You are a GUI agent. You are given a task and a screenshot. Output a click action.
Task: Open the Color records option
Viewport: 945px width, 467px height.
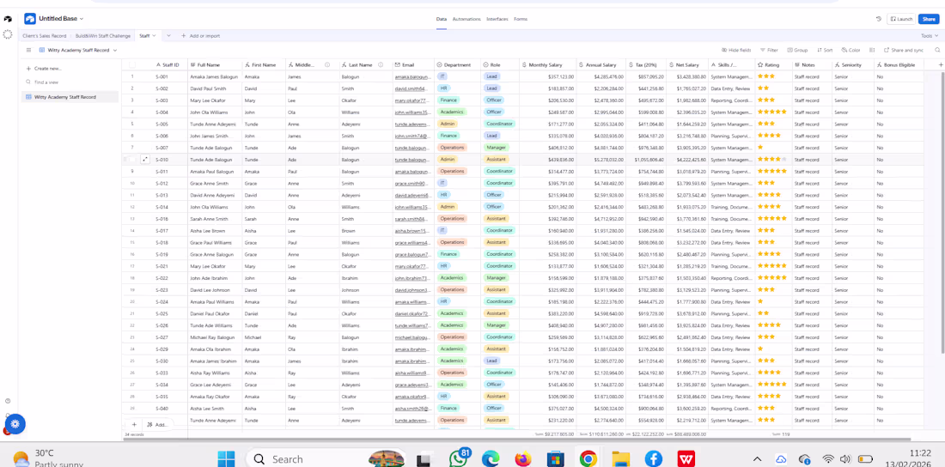click(x=851, y=50)
